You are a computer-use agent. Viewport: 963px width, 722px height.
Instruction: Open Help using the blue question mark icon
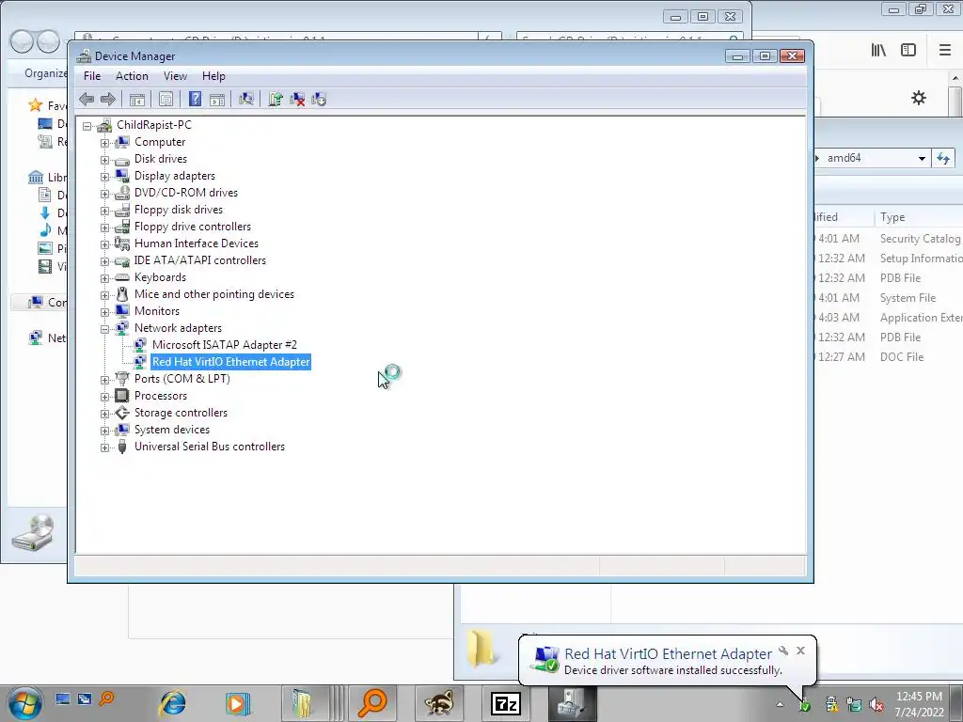[x=196, y=99]
